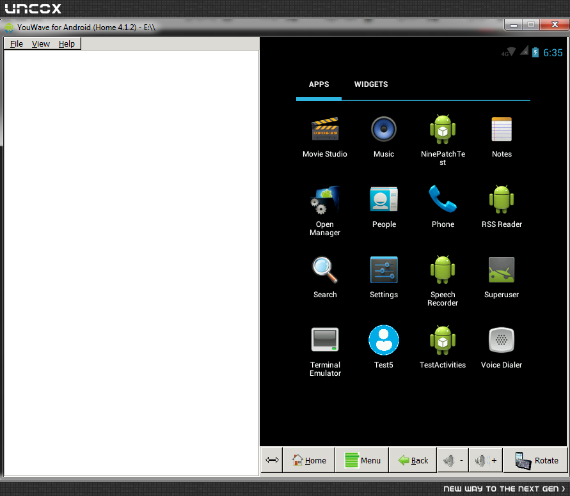Click the Home button in bottom toolbar
Viewport: 570px width, 496px height.
[x=309, y=460]
